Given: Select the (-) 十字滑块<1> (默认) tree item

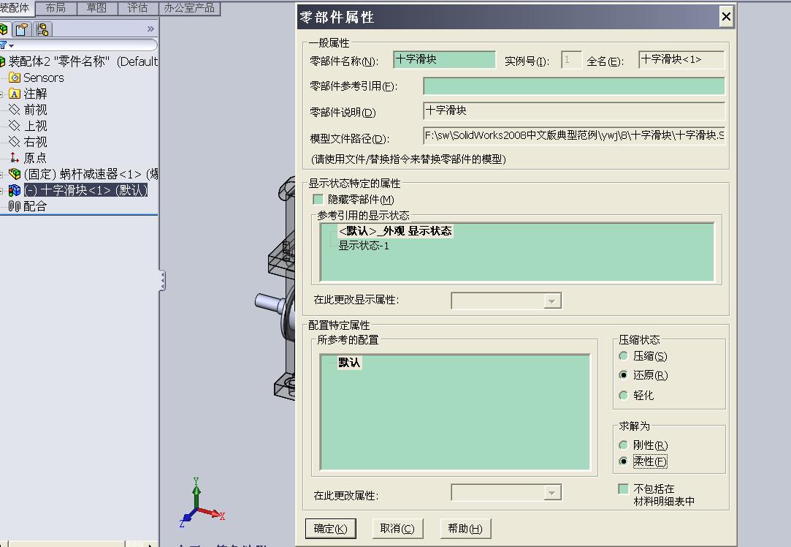Looking at the screenshot, I should click(85, 190).
